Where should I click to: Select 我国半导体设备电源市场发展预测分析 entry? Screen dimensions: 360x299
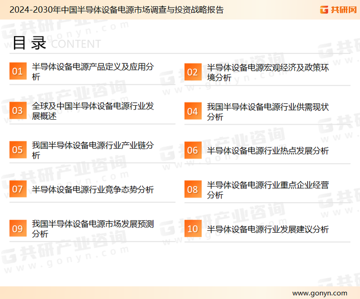tap(93, 229)
